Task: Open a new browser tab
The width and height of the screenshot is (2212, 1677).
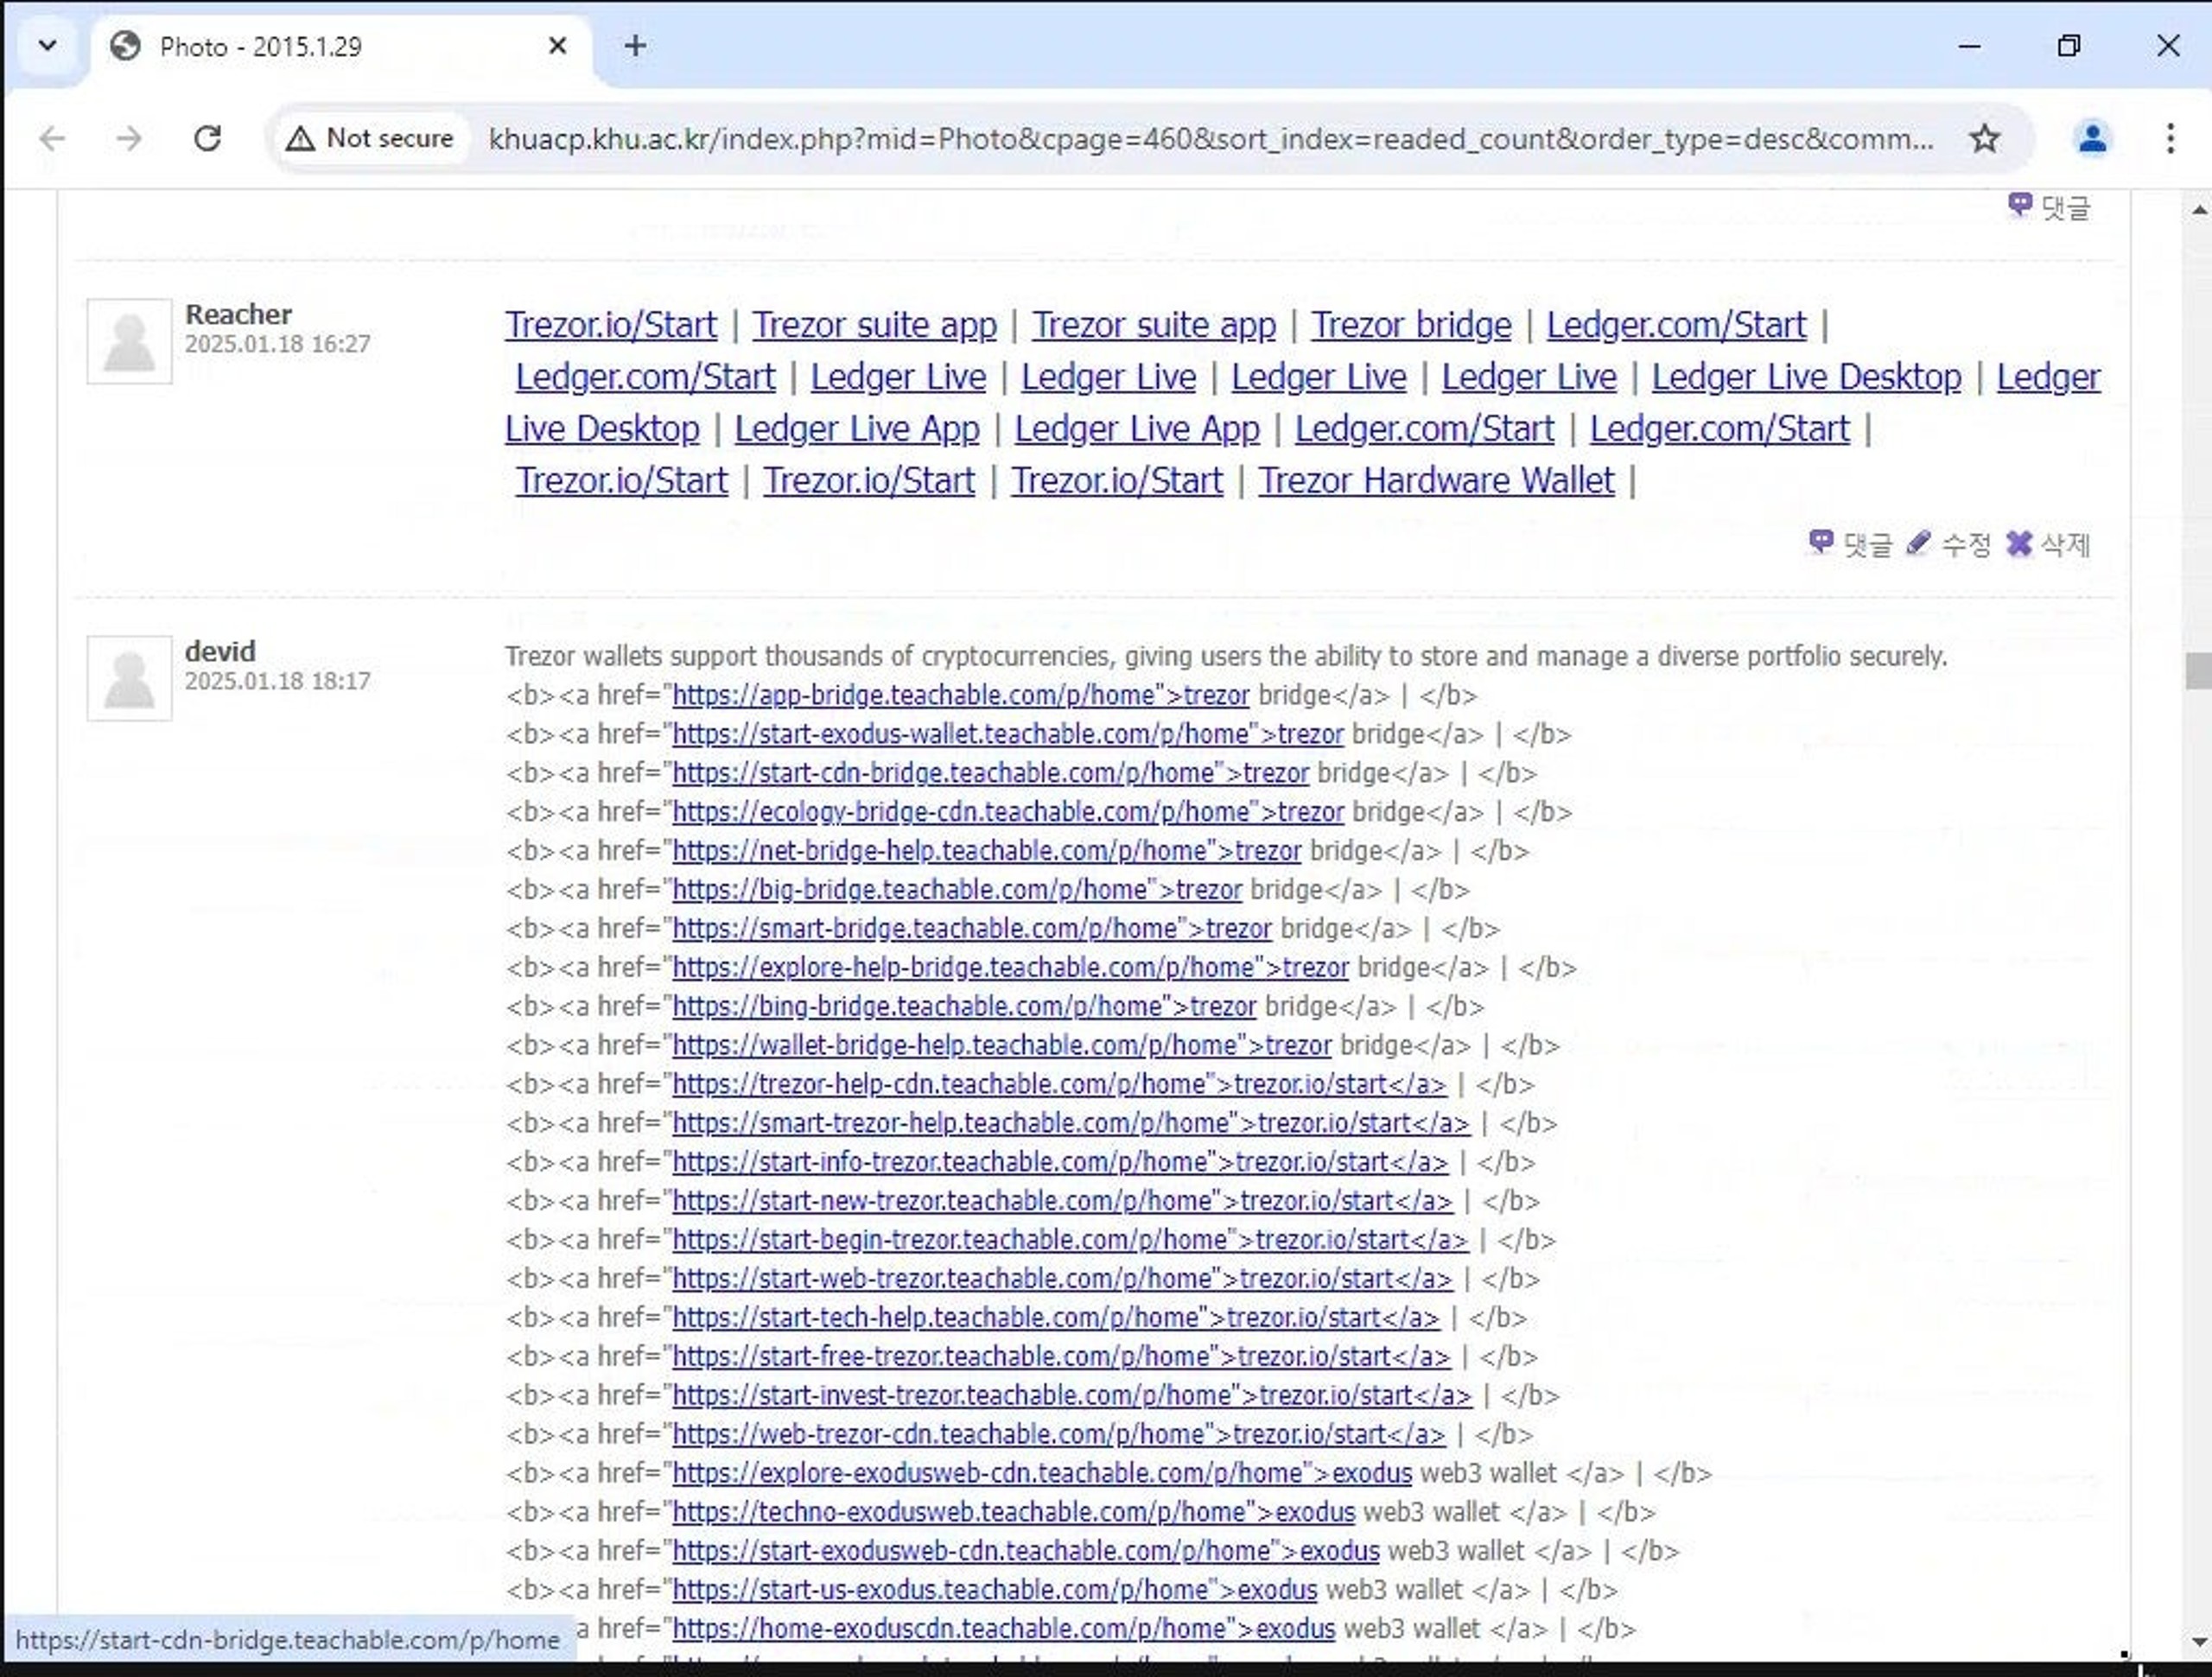Action: pos(635,46)
